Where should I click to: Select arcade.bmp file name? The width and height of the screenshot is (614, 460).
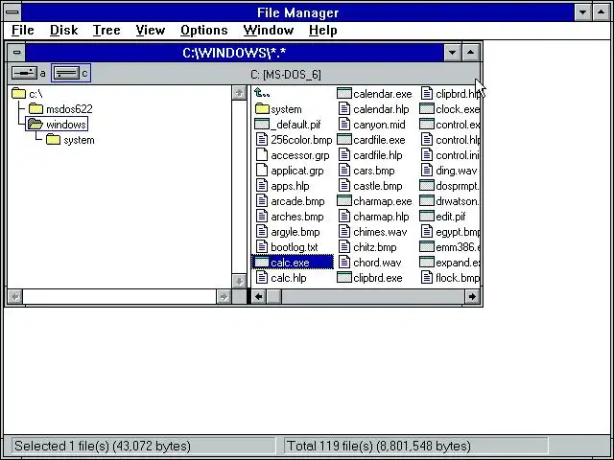pyautogui.click(x=297, y=201)
